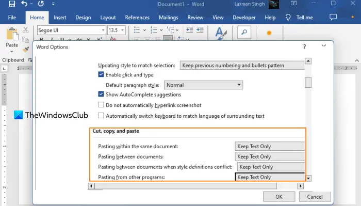Click the Paste clipboard icon
This screenshot has width=361, height=206.
click(x=12, y=34)
